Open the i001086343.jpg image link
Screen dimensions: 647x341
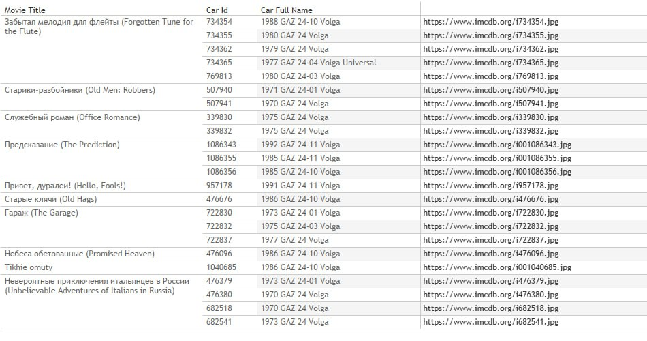497,145
